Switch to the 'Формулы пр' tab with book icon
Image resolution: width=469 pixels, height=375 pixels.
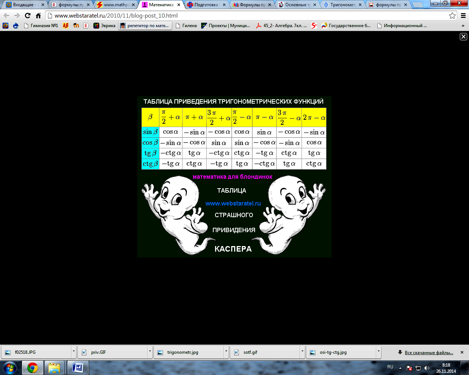pos(251,5)
